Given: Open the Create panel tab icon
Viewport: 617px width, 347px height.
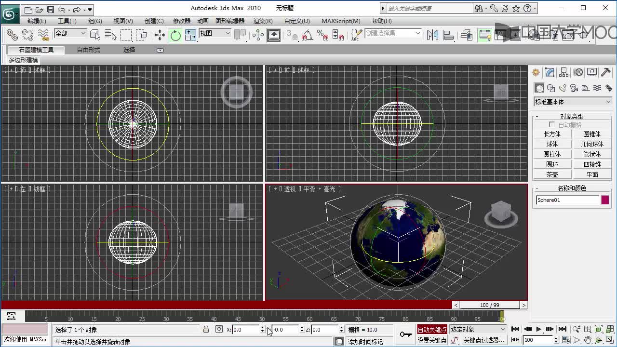Looking at the screenshot, I should (x=536, y=72).
